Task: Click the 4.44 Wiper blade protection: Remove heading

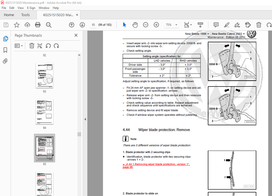Action: tap(156, 130)
